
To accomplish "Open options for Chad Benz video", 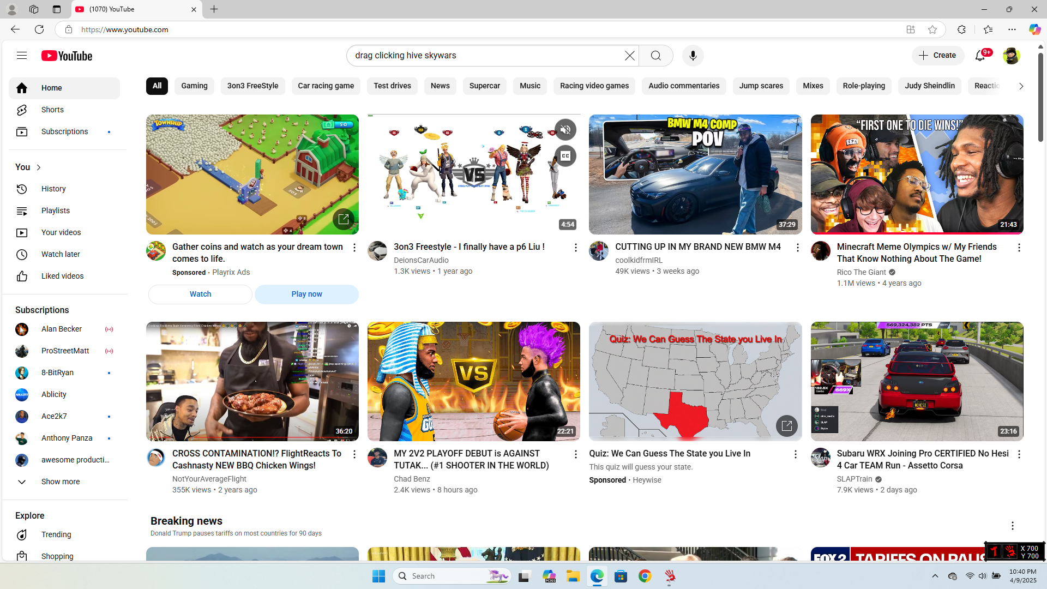I will (575, 454).
